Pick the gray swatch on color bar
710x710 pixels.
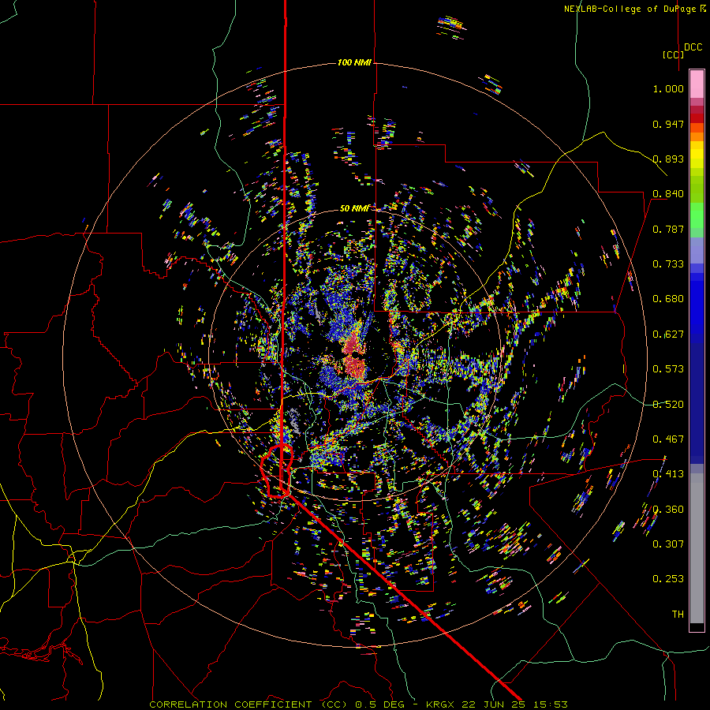(697, 548)
